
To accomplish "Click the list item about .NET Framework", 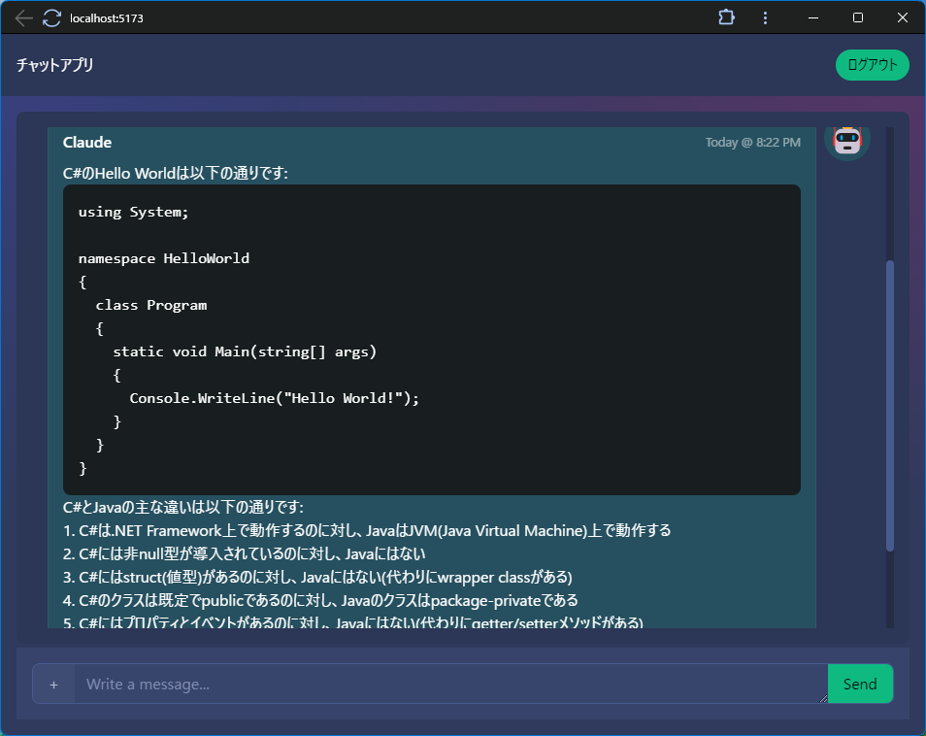I will point(369,531).
